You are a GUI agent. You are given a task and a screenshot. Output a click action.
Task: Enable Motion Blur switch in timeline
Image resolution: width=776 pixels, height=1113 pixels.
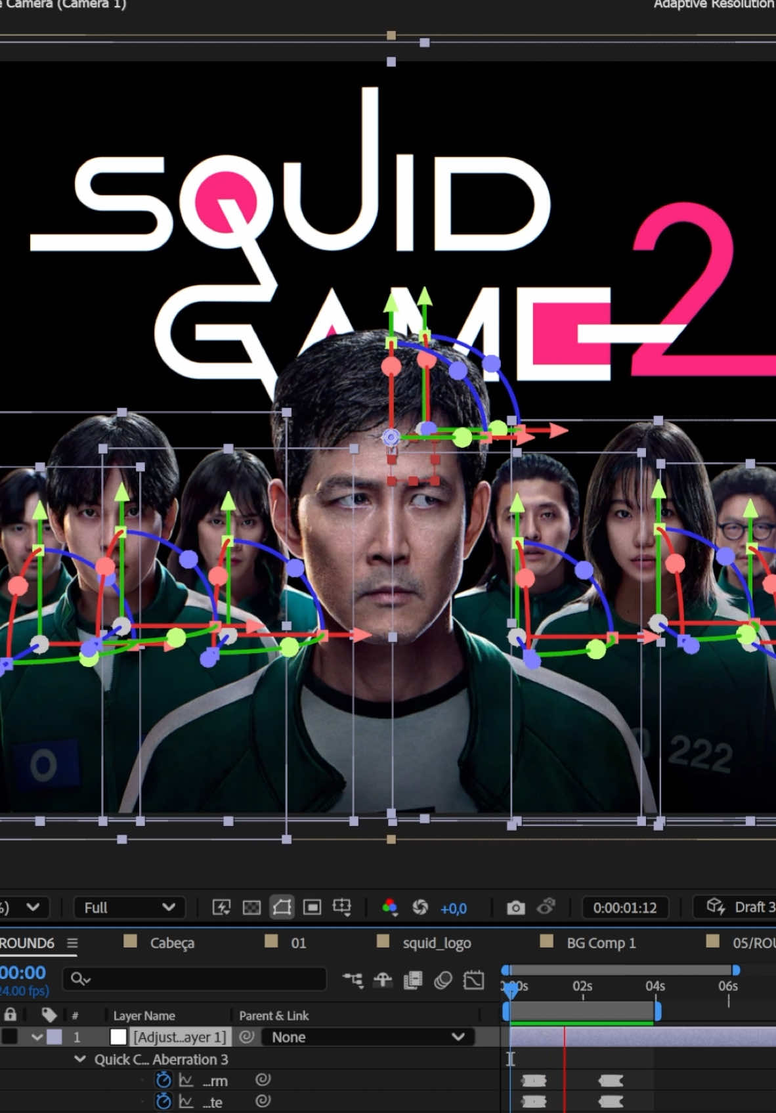click(x=443, y=980)
